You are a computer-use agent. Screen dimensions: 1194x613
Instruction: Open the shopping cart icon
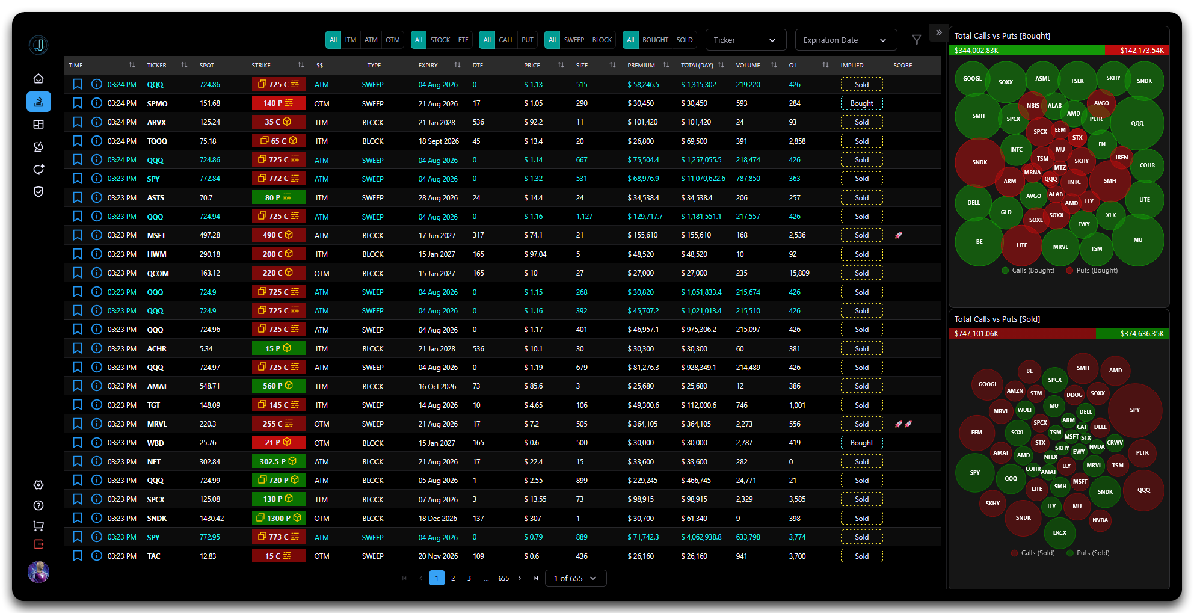(38, 526)
